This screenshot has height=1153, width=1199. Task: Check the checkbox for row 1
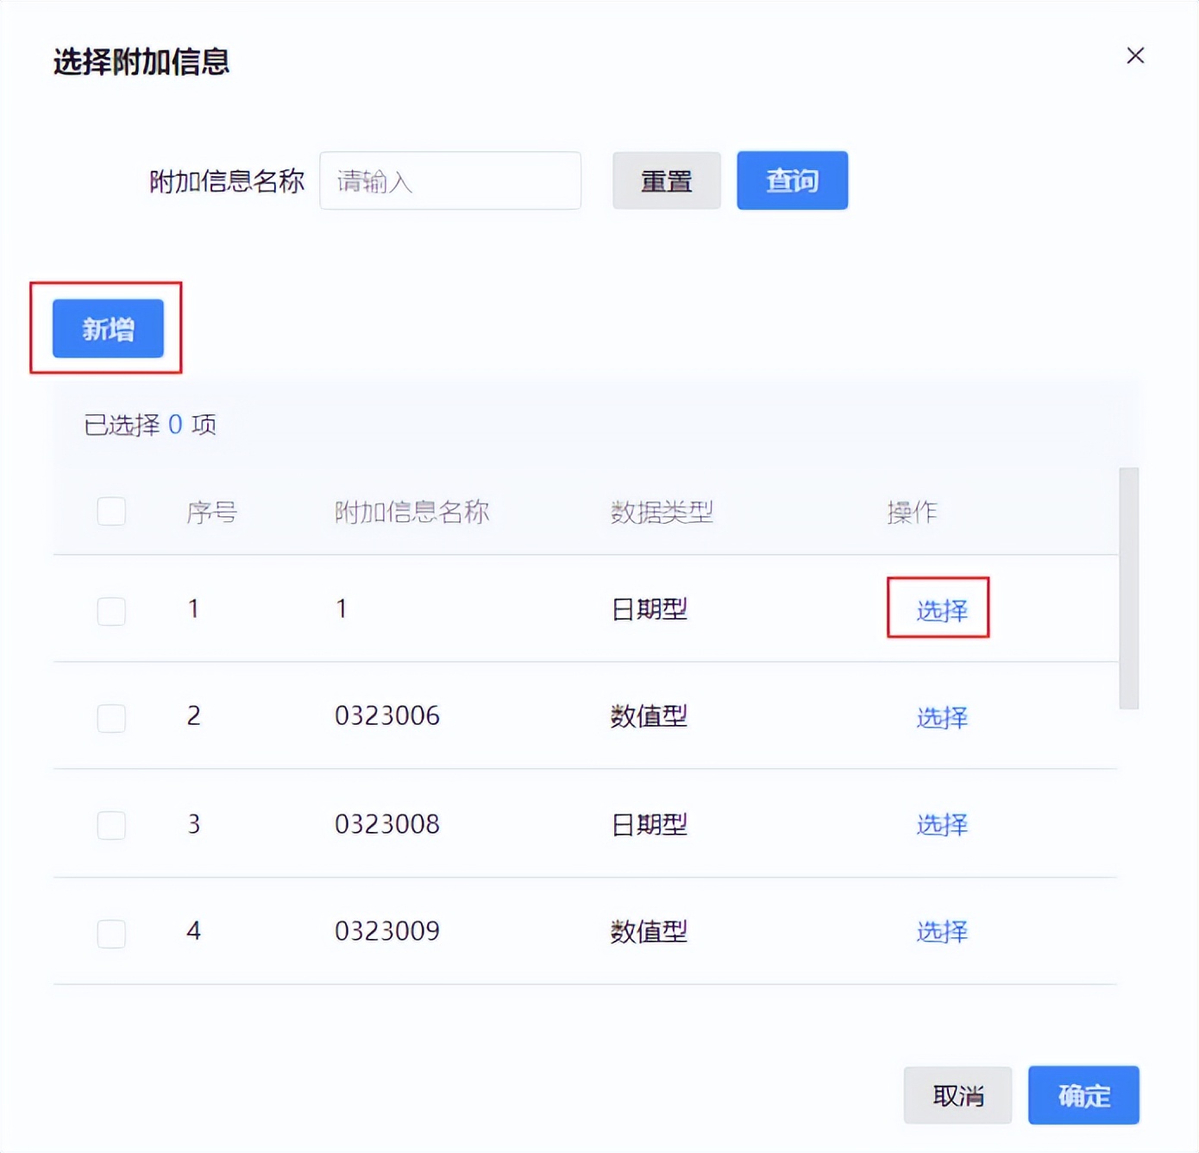tap(110, 611)
